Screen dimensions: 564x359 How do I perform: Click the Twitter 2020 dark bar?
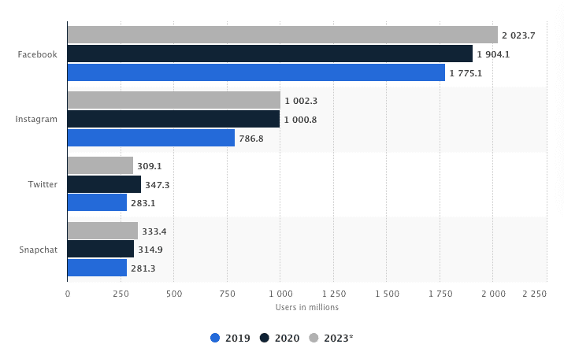tap(104, 184)
